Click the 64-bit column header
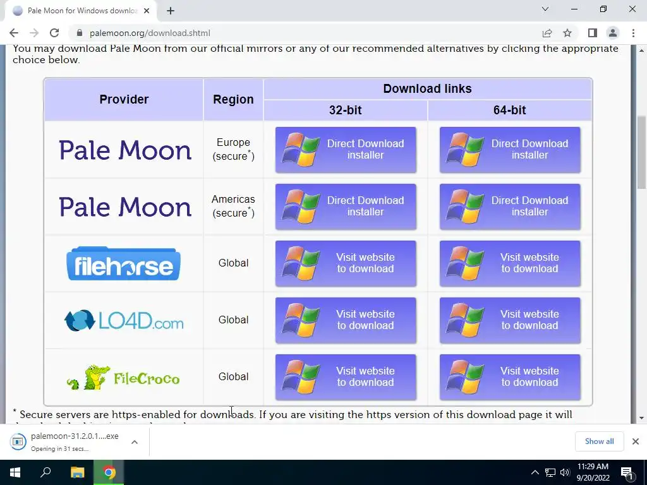This screenshot has width=647, height=485. pos(510,110)
